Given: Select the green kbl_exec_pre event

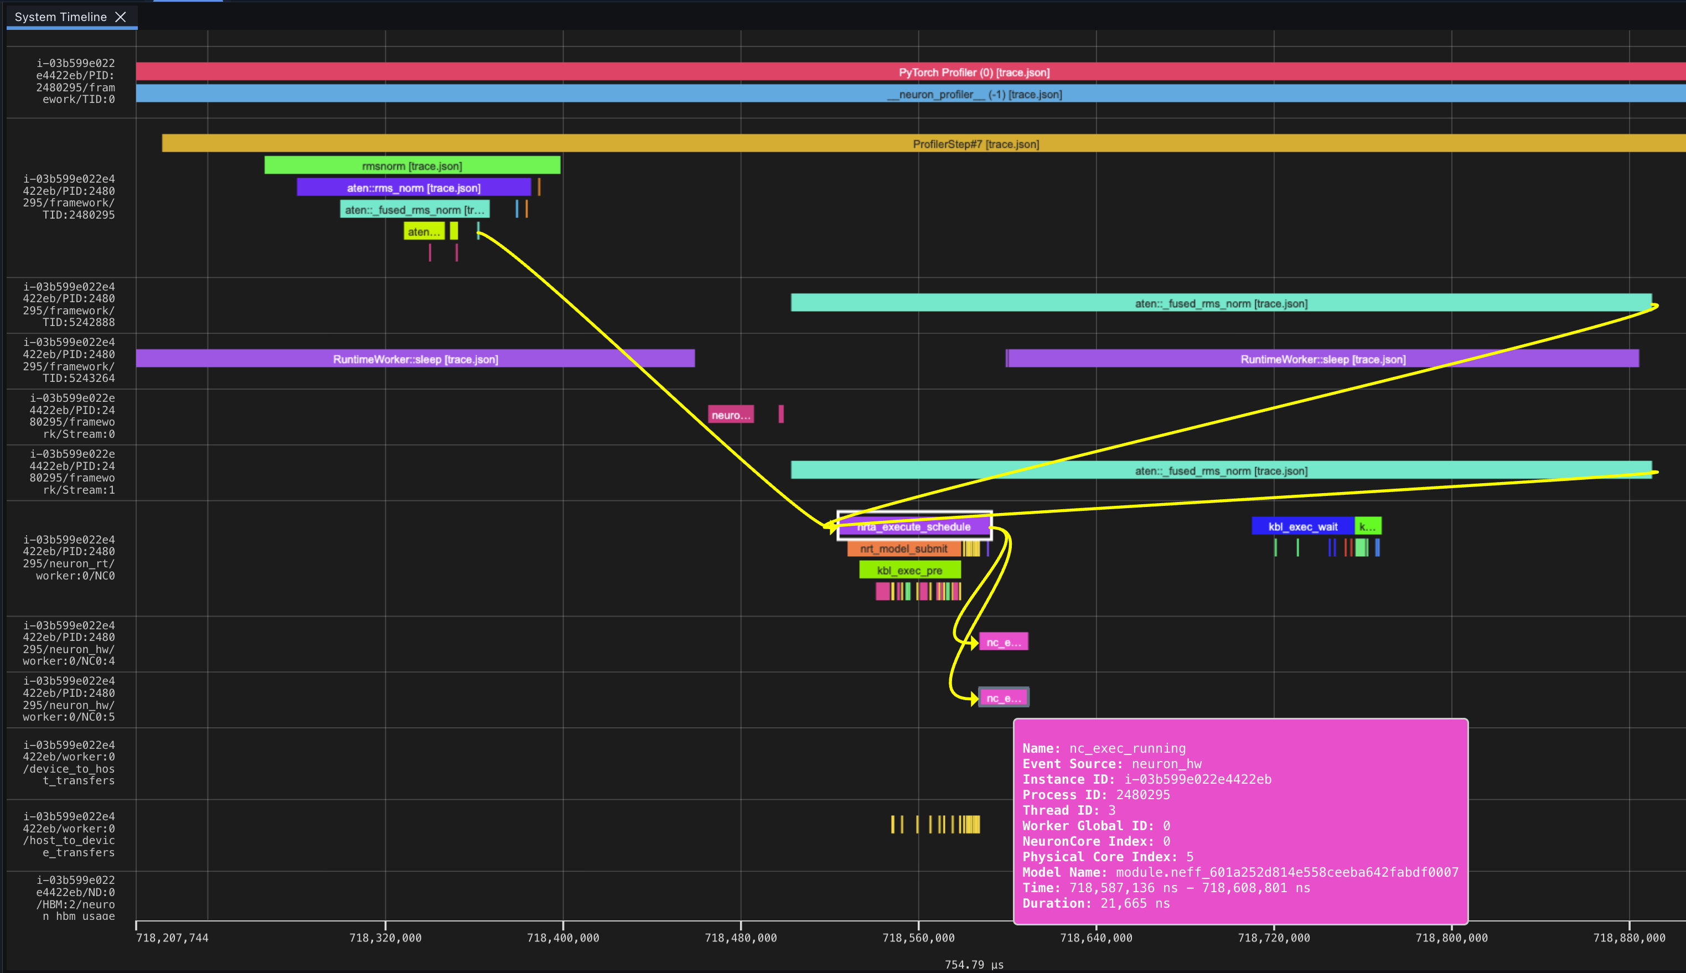Looking at the screenshot, I should [x=910, y=570].
